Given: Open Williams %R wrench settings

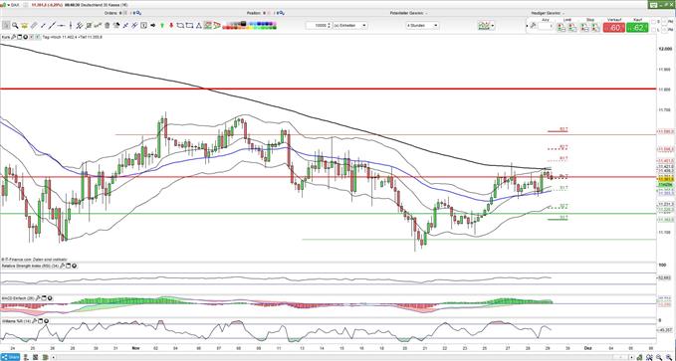Looking at the screenshot, I should (35, 321).
